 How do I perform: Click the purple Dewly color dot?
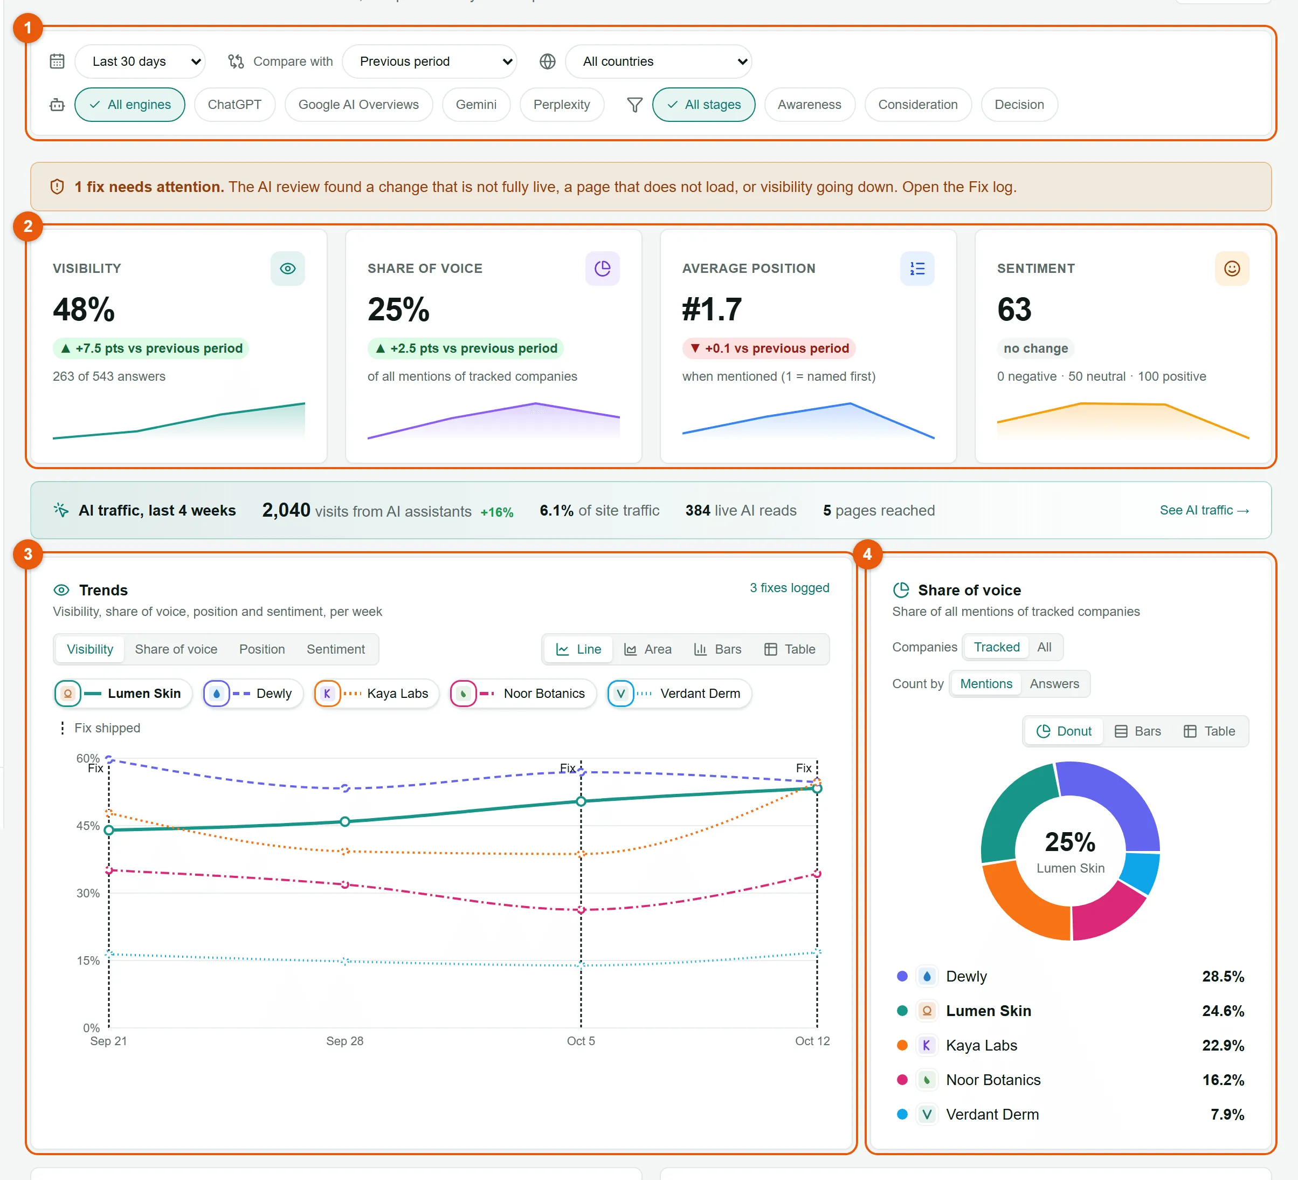902,977
